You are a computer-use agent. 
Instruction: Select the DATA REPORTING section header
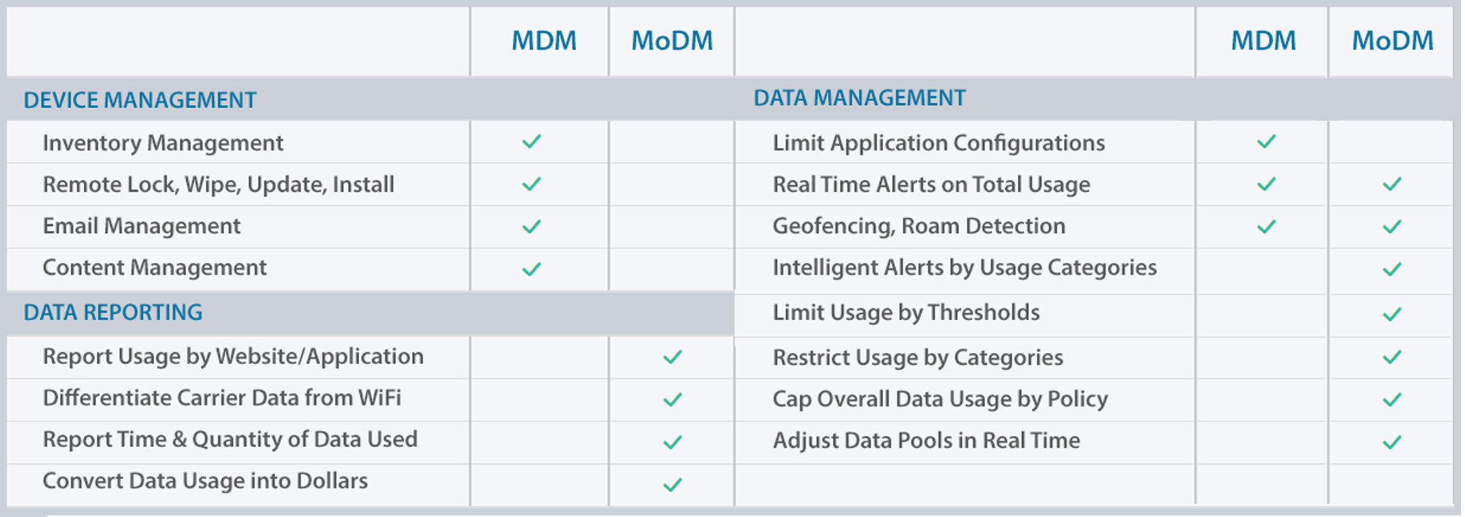tap(113, 312)
